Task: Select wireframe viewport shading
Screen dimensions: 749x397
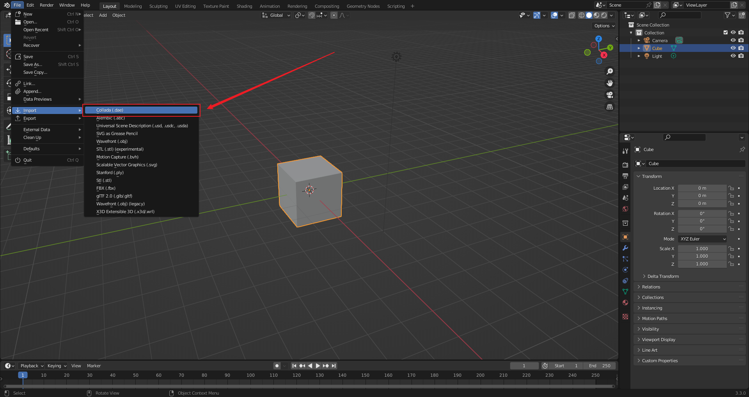Action: [x=582, y=15]
